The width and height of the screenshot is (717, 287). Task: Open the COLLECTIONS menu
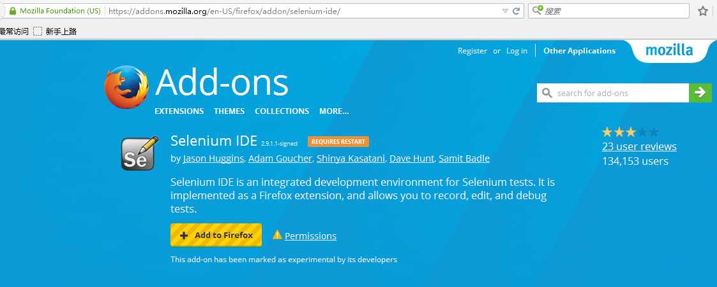point(282,111)
